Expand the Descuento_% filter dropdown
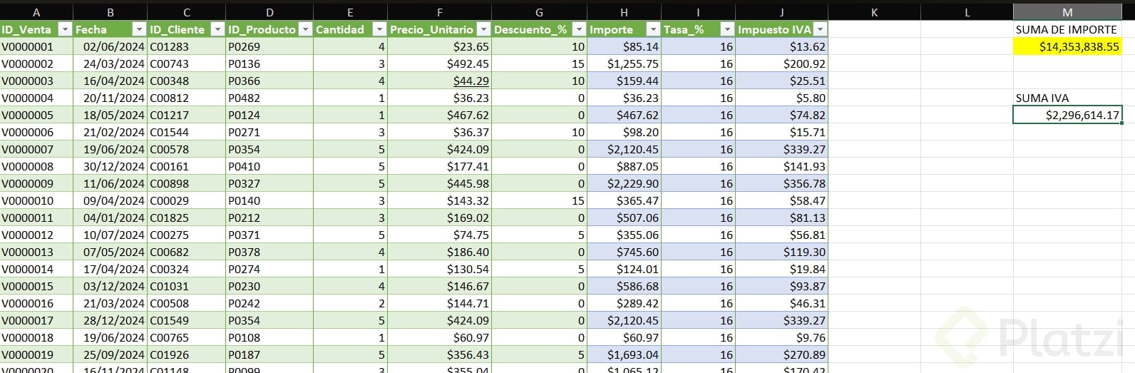Image resolution: width=1135 pixels, height=373 pixels. 579,29
